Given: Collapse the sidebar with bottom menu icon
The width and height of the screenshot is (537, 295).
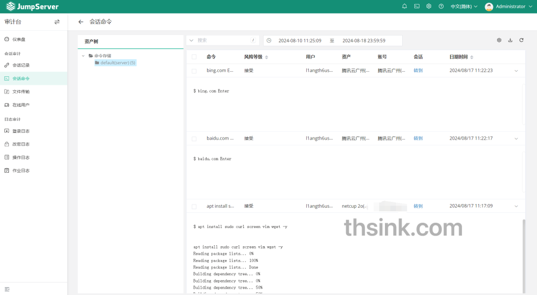Looking at the screenshot, I should pyautogui.click(x=7, y=289).
